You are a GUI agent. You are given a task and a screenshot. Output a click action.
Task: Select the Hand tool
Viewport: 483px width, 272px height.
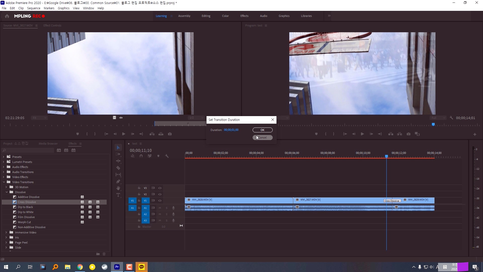pyautogui.click(x=118, y=188)
